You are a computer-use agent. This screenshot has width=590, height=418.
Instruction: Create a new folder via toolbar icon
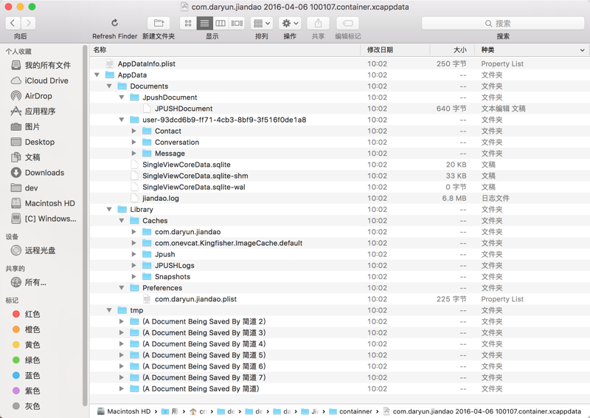point(159,23)
